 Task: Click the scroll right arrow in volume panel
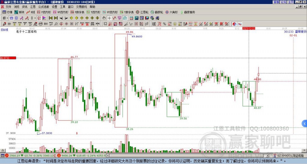[x=304, y=150]
